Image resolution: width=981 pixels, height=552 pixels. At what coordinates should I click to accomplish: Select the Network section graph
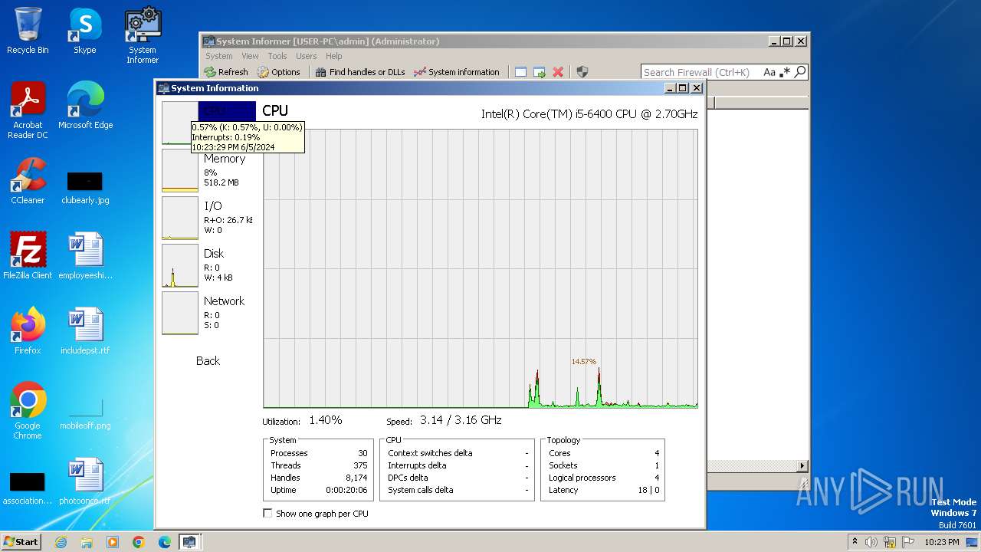click(x=180, y=313)
